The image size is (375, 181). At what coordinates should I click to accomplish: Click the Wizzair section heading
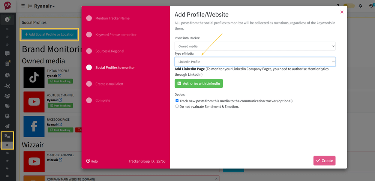point(33,145)
